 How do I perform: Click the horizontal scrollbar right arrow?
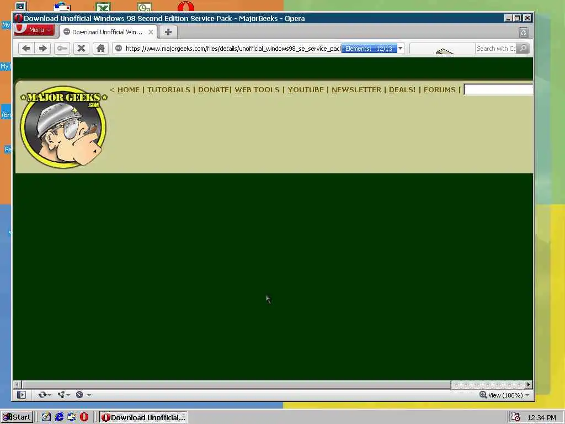pyautogui.click(x=529, y=385)
